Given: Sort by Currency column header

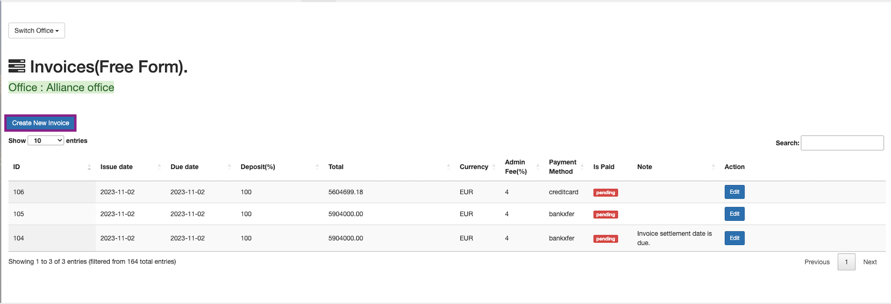Looking at the screenshot, I should pyautogui.click(x=474, y=167).
